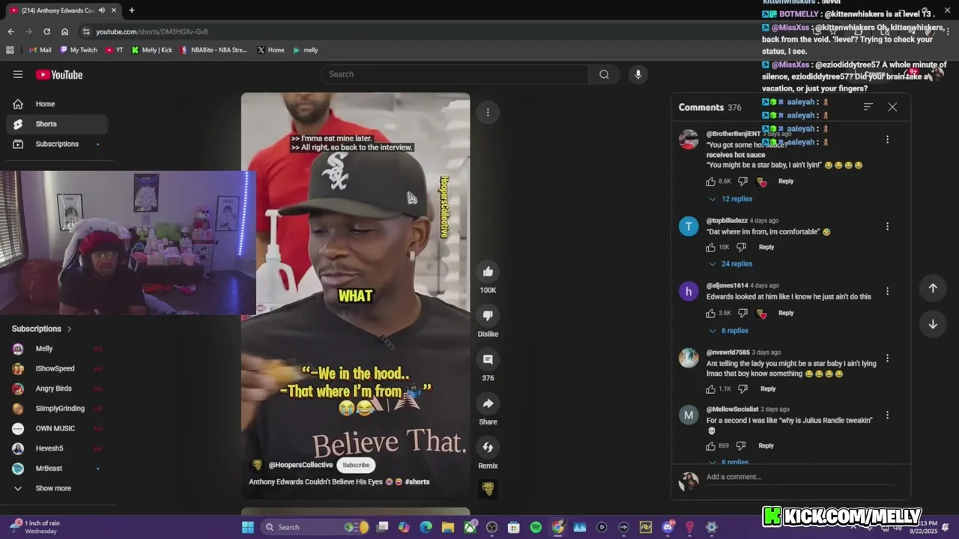Dislike nvswrld7585's comment
Image resolution: width=959 pixels, height=539 pixels.
pos(742,389)
